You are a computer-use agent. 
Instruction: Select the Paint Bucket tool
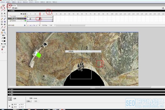pos(5,24)
